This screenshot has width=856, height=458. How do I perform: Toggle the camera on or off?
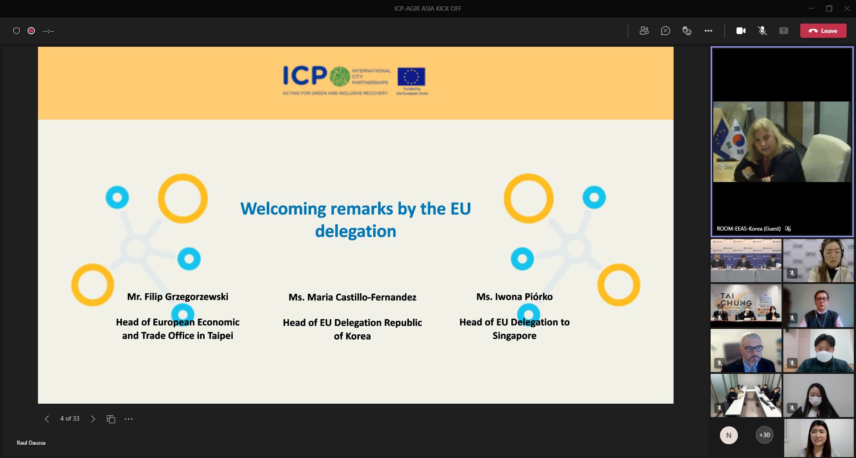(741, 31)
